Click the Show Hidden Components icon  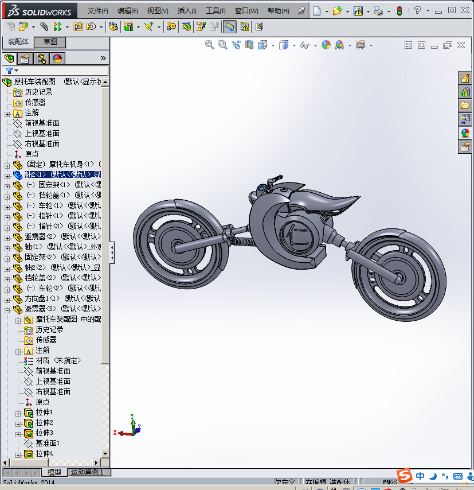coord(113,26)
